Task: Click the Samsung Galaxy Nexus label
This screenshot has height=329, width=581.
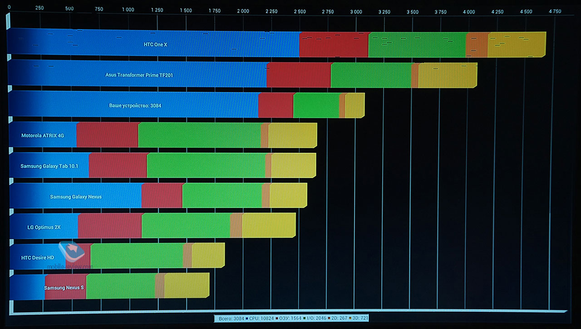Action: pyautogui.click(x=76, y=197)
